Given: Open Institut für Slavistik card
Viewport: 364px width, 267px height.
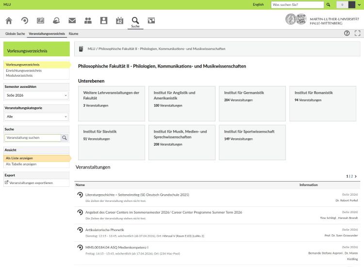Looking at the screenshot, I should click(112, 142).
